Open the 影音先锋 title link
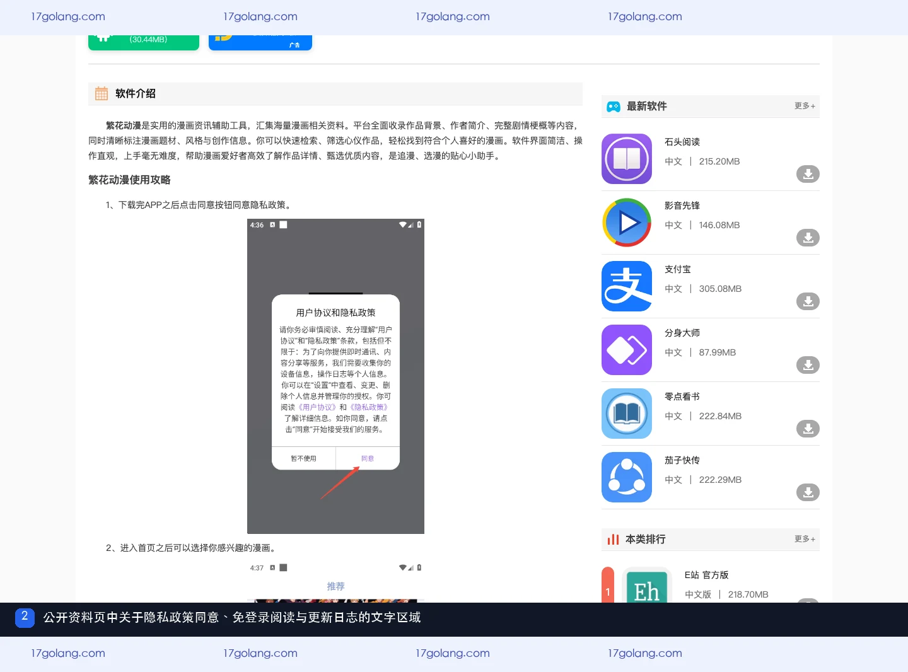 [682, 206]
